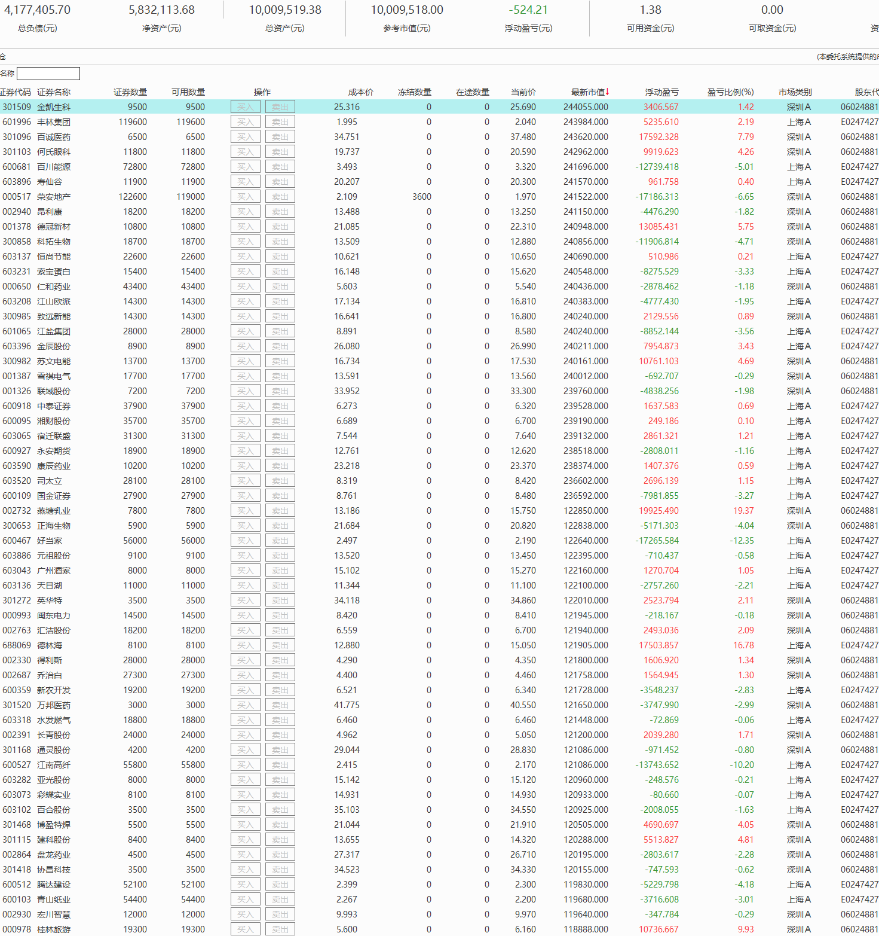Image resolution: width=879 pixels, height=936 pixels.
Task: Click the 当前价 column header
Action: pos(523,92)
